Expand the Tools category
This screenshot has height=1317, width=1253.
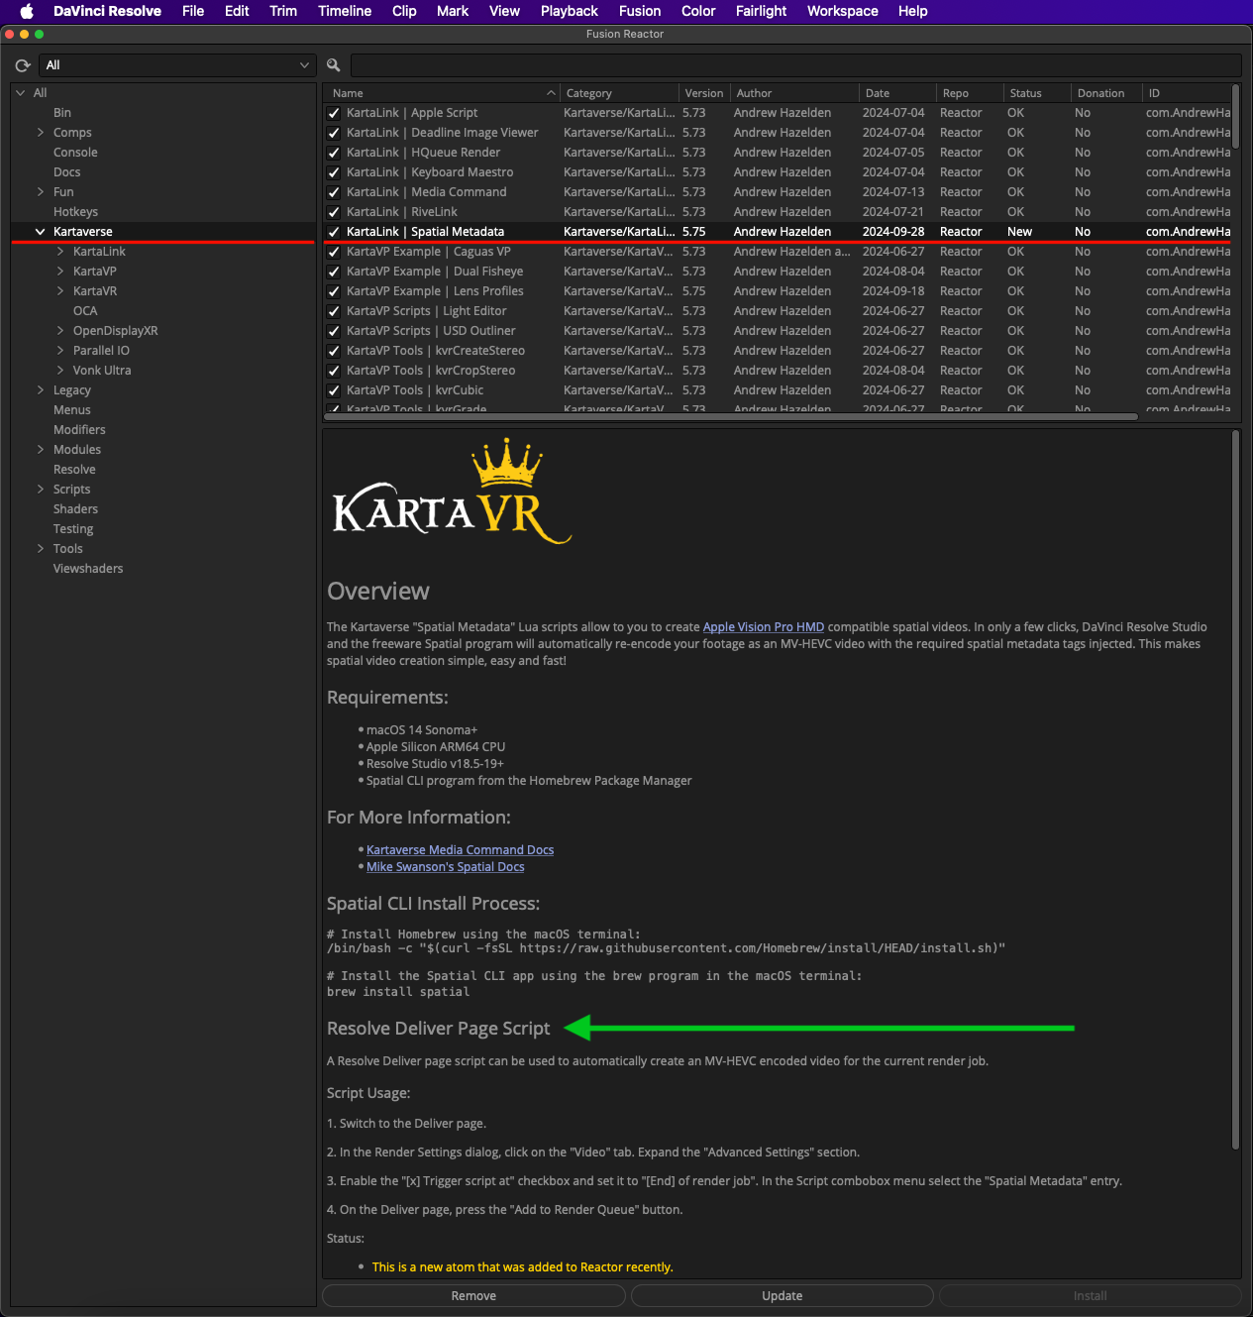pos(41,549)
